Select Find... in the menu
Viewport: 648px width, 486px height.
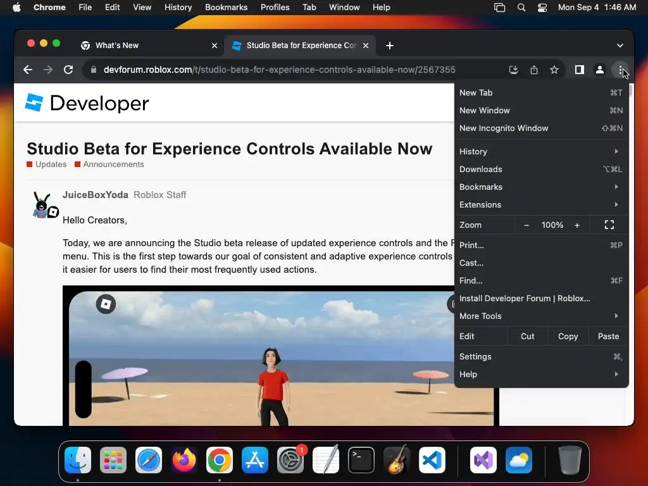point(542,281)
